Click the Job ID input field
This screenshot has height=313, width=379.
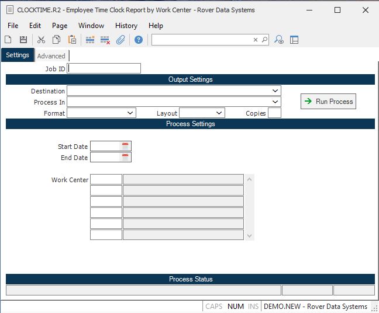point(104,69)
